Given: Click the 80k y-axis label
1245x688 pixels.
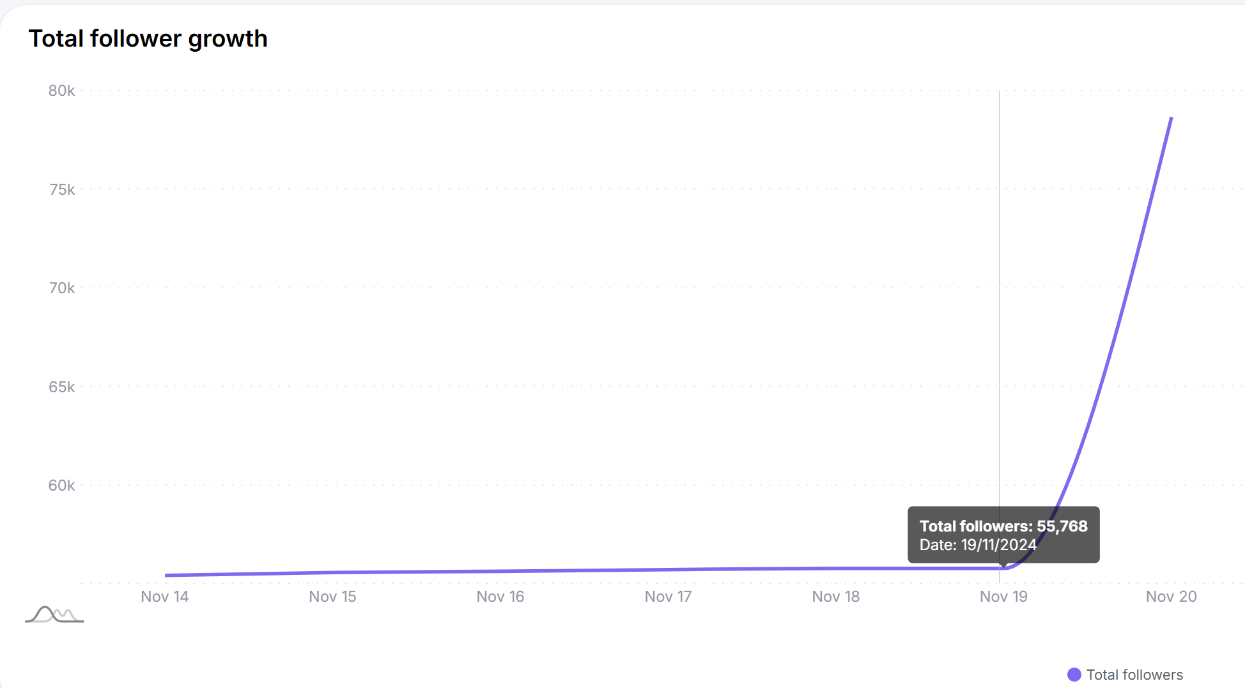Looking at the screenshot, I should (61, 91).
